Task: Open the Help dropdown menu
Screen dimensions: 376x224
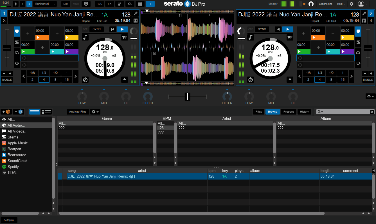Action: click(341, 4)
